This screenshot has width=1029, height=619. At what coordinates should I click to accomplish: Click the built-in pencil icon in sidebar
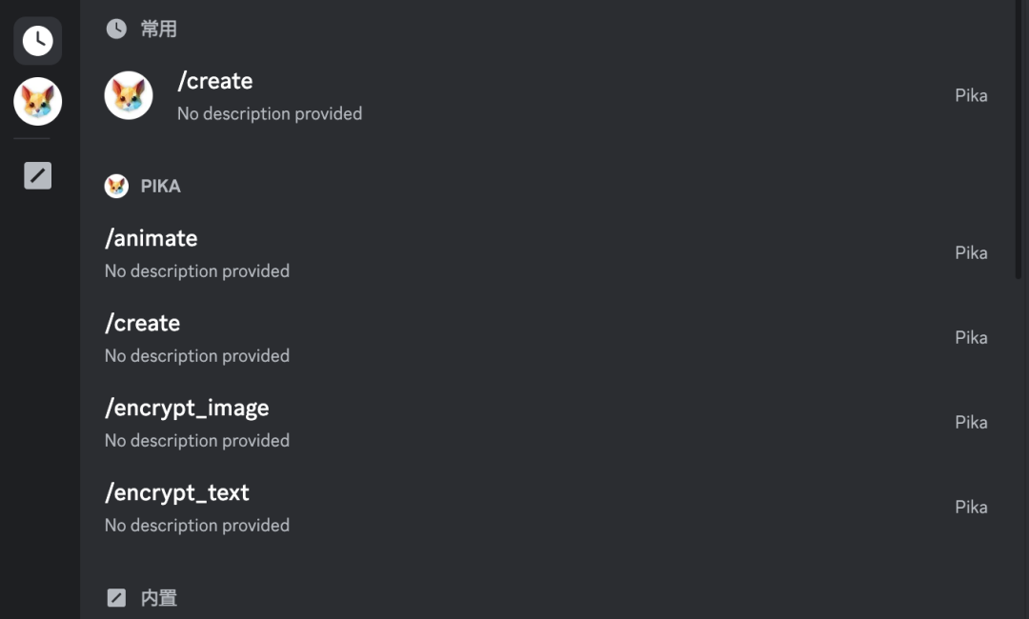pyautogui.click(x=38, y=175)
